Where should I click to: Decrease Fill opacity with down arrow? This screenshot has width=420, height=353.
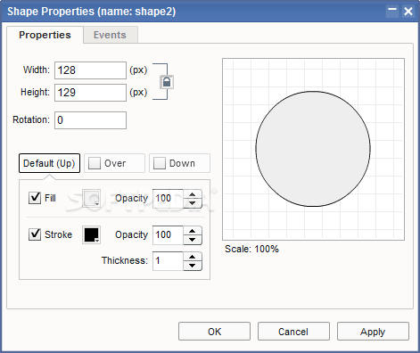pyautogui.click(x=193, y=203)
